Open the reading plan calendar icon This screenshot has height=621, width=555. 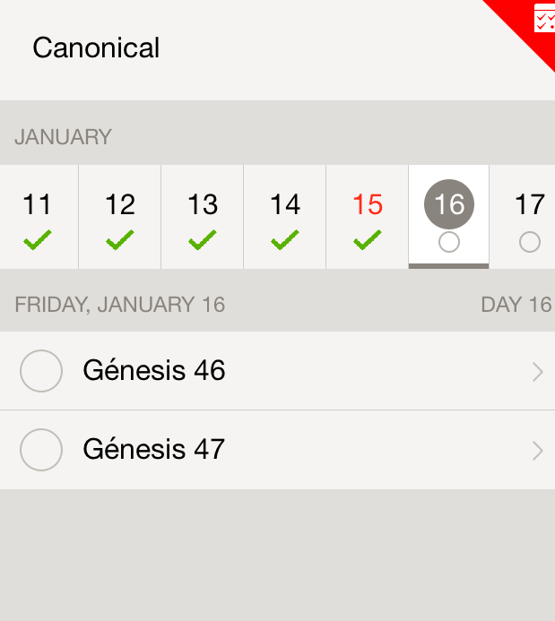tap(543, 18)
